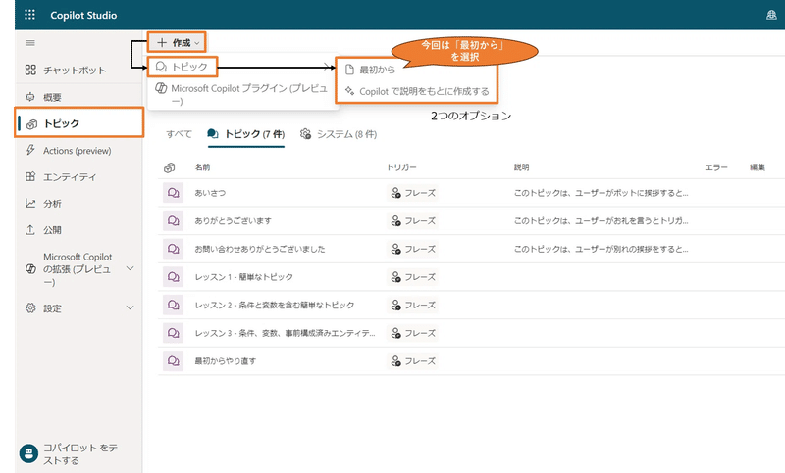785x473 pixels.
Task: Click the エラー column header
Action: [716, 167]
